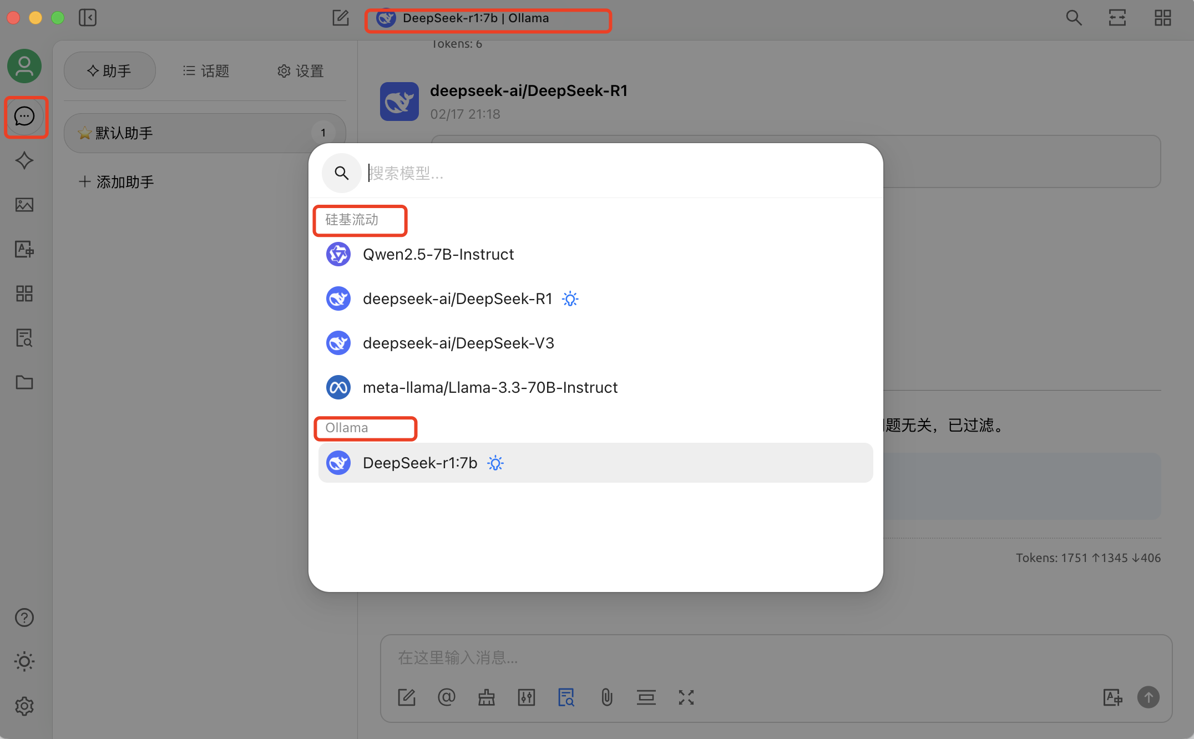
Task: Open the files folder sidebar icon
Action: [x=24, y=382]
